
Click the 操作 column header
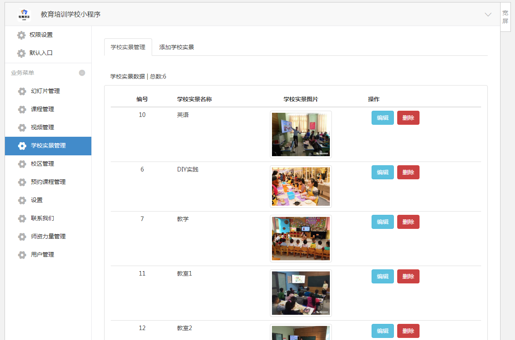pos(374,99)
